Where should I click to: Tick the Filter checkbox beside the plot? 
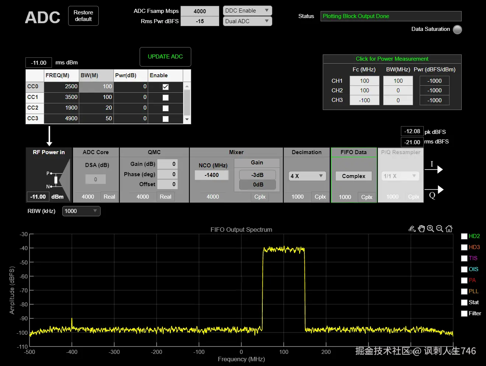464,314
